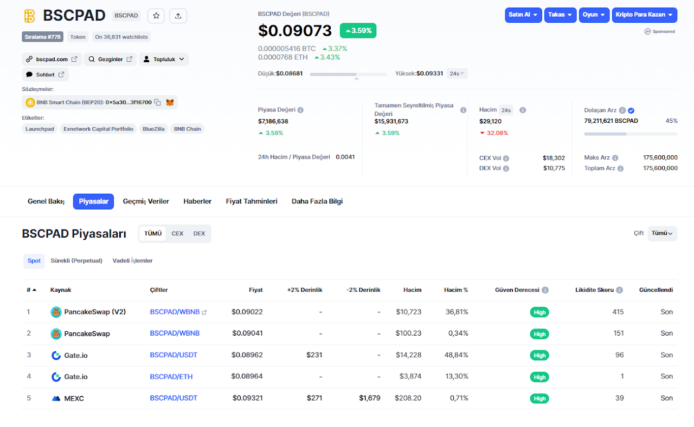Visit the bscpad.com website link
The image size is (694, 427).
point(52,59)
